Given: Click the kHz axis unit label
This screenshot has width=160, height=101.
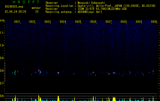Looking at the screenshot, I should 2,20.
